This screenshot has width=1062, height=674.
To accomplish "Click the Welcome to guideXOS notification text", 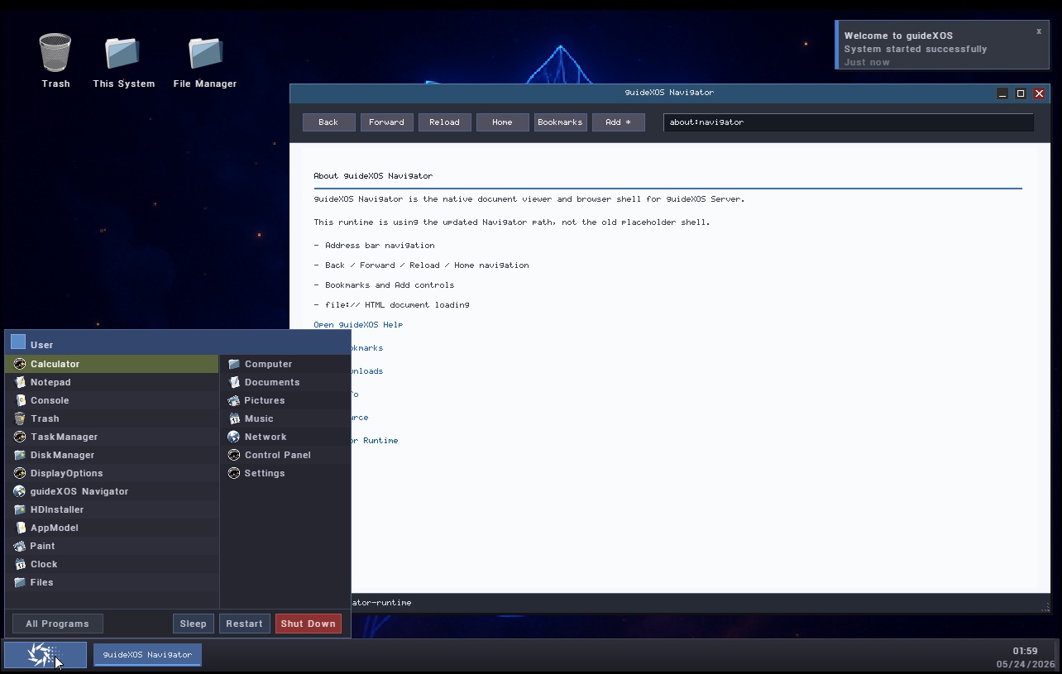I will (x=898, y=36).
